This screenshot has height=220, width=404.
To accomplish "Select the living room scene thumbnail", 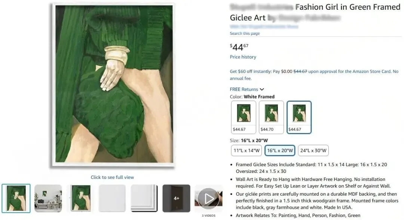I will coord(48,198).
